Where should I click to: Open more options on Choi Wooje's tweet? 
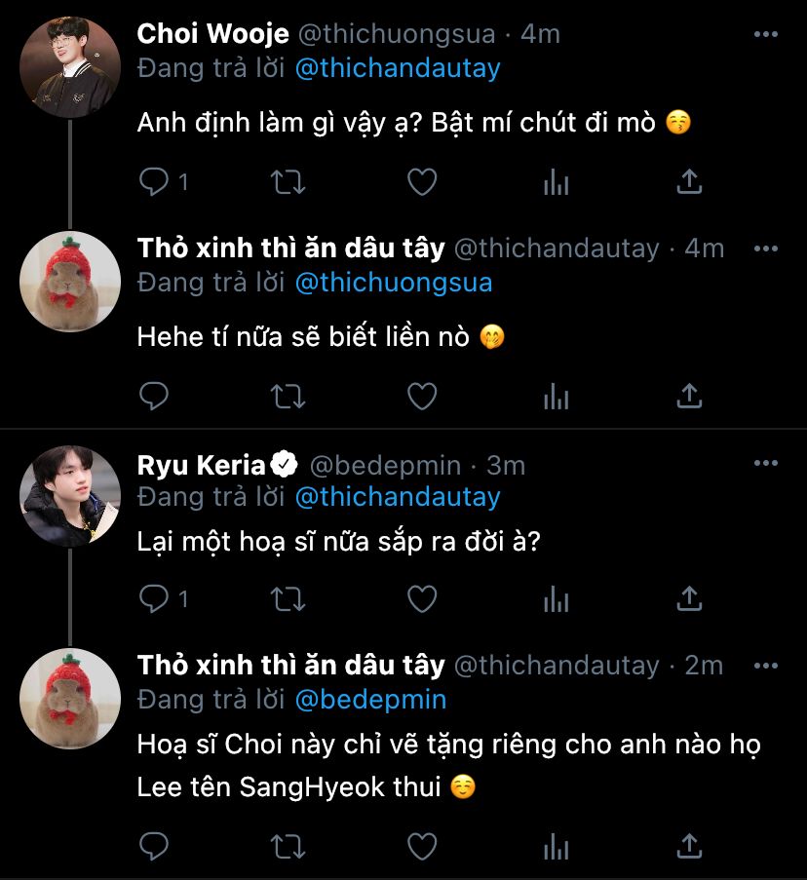coord(767,34)
